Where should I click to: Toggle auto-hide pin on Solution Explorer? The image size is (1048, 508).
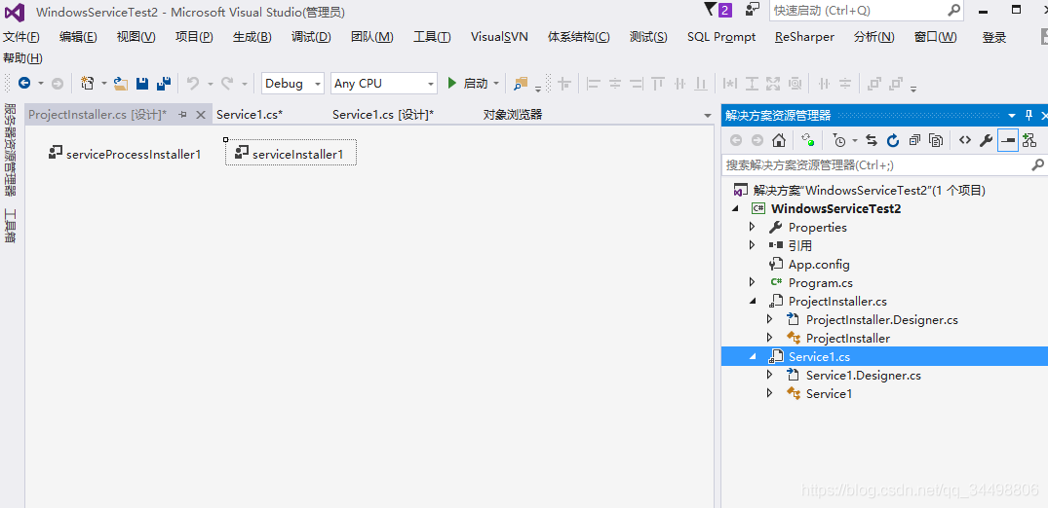(x=1029, y=115)
